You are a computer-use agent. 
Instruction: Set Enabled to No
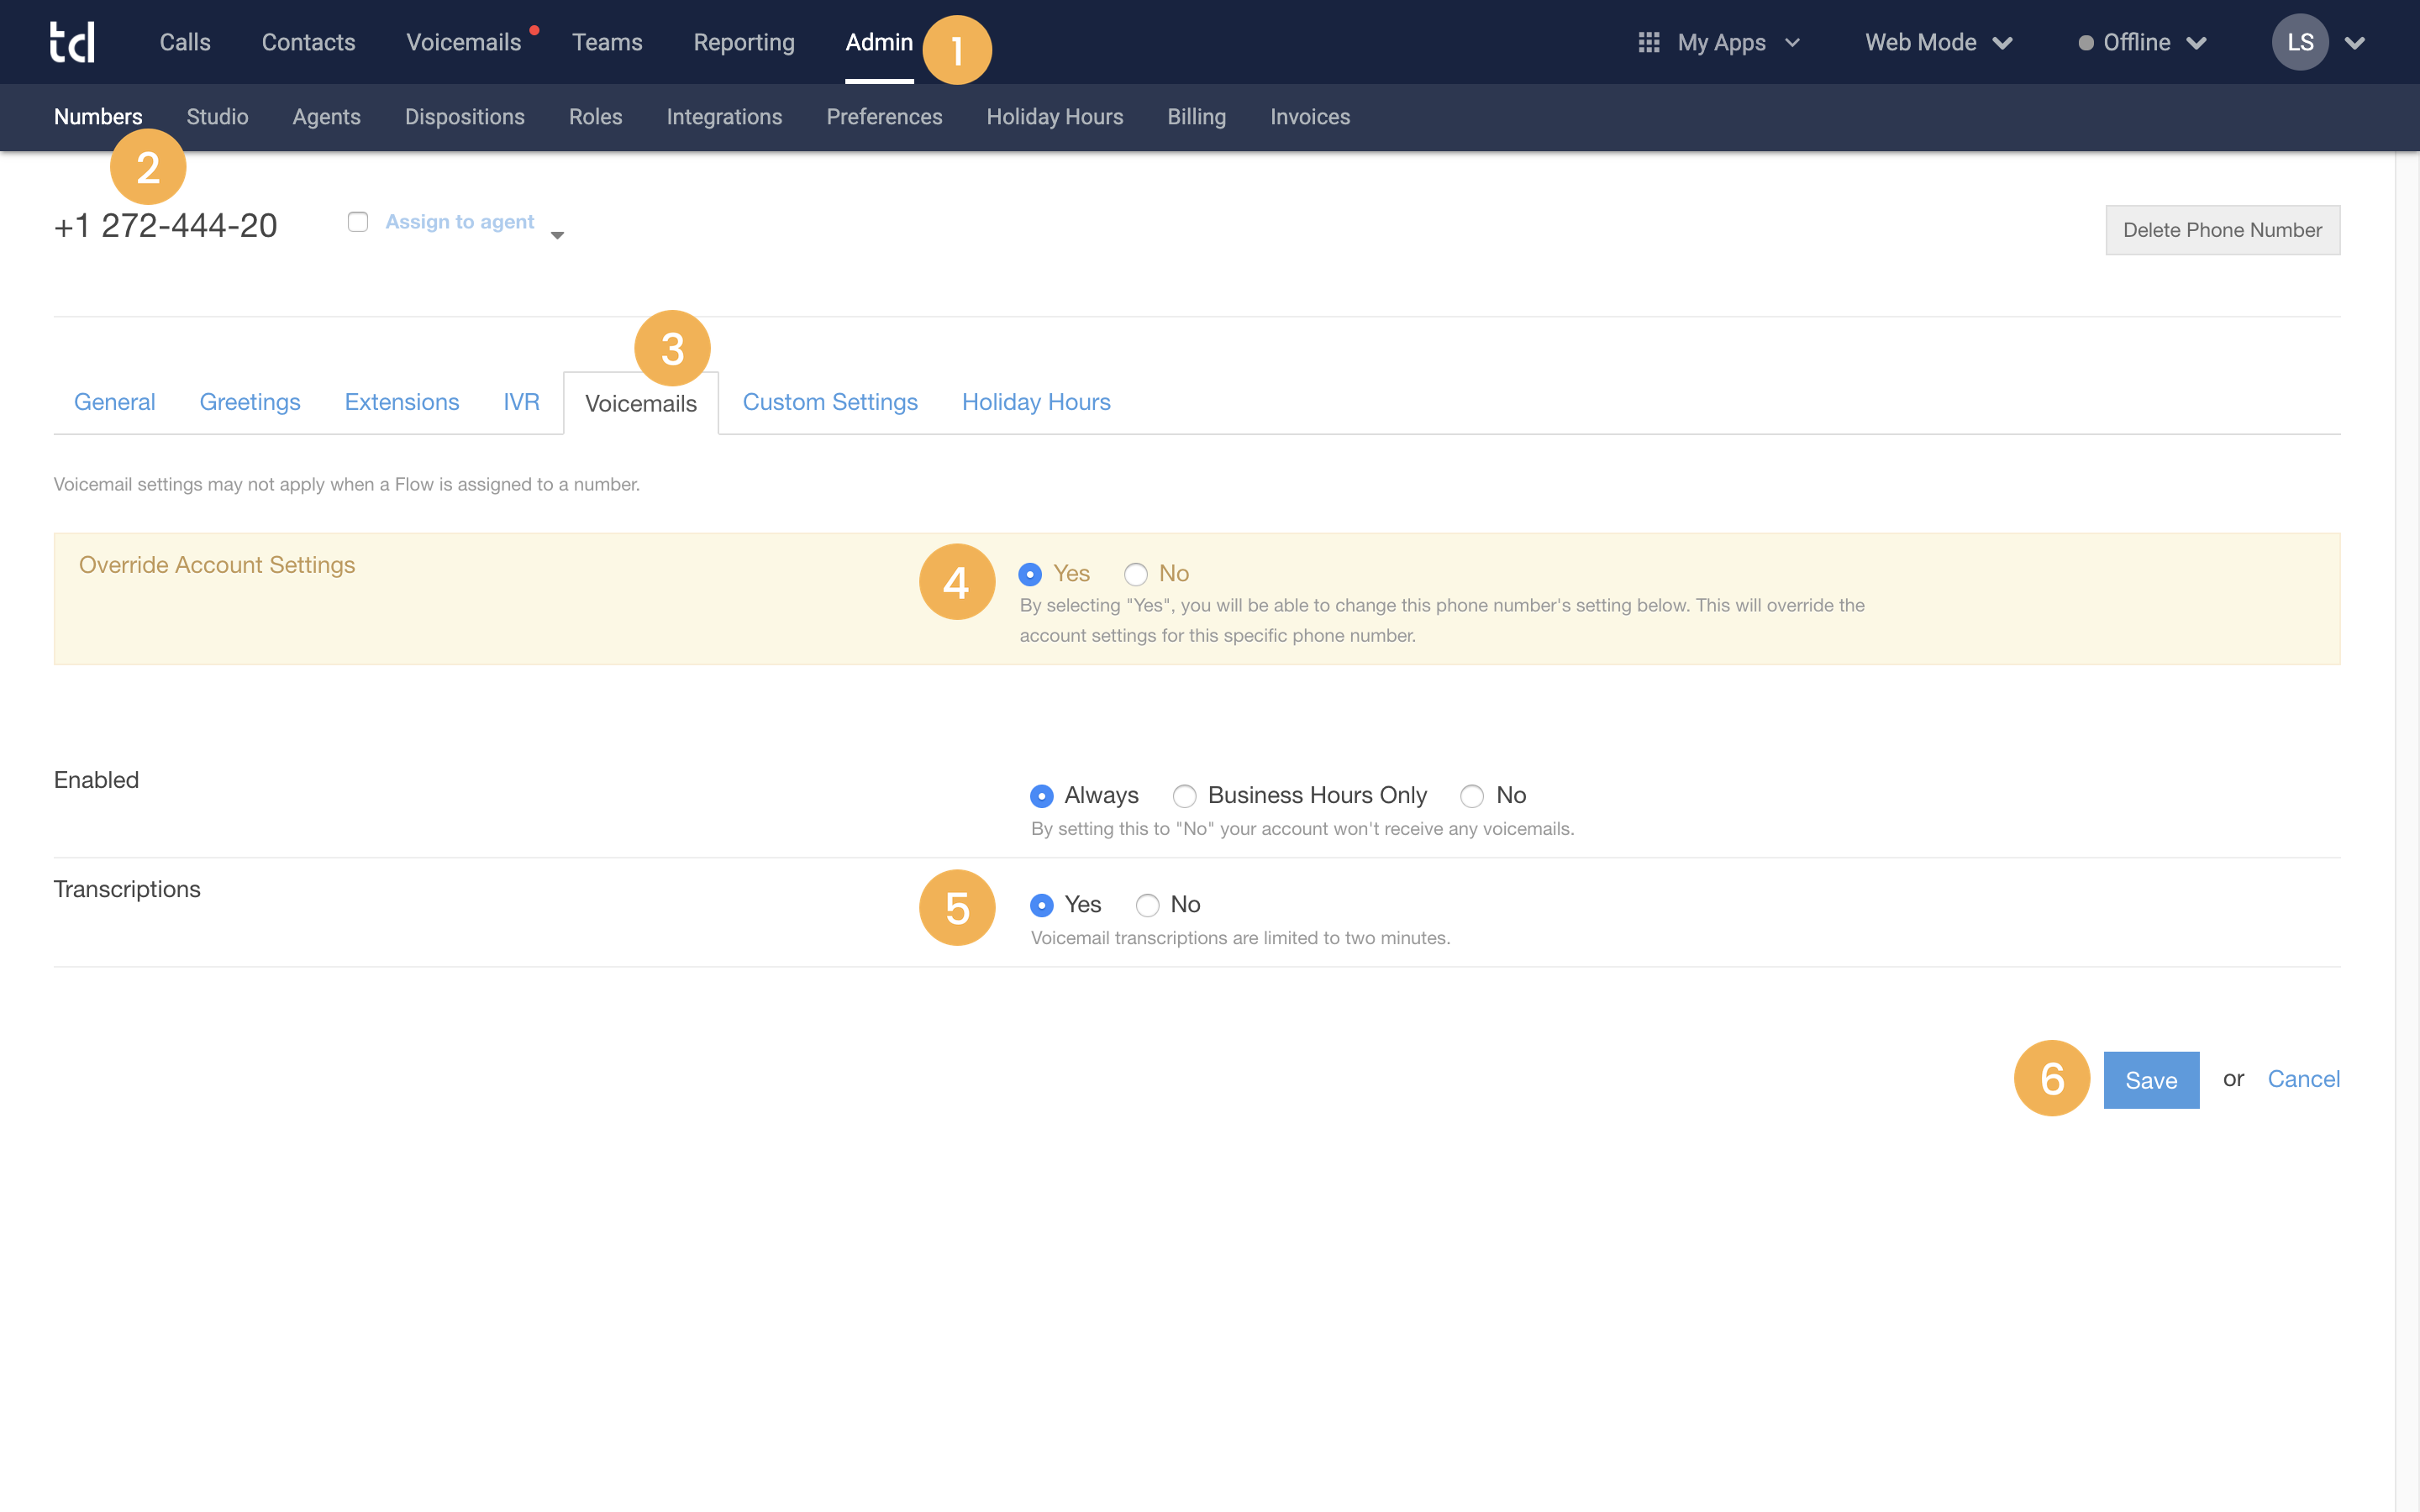click(x=1471, y=796)
